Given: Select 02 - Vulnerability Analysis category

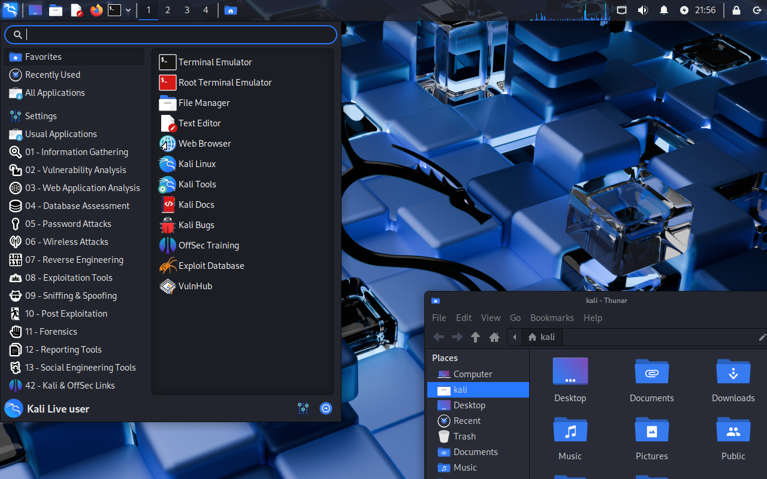Looking at the screenshot, I should 74,170.
